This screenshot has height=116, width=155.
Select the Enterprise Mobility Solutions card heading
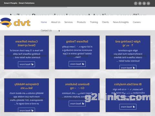pos(26,86)
